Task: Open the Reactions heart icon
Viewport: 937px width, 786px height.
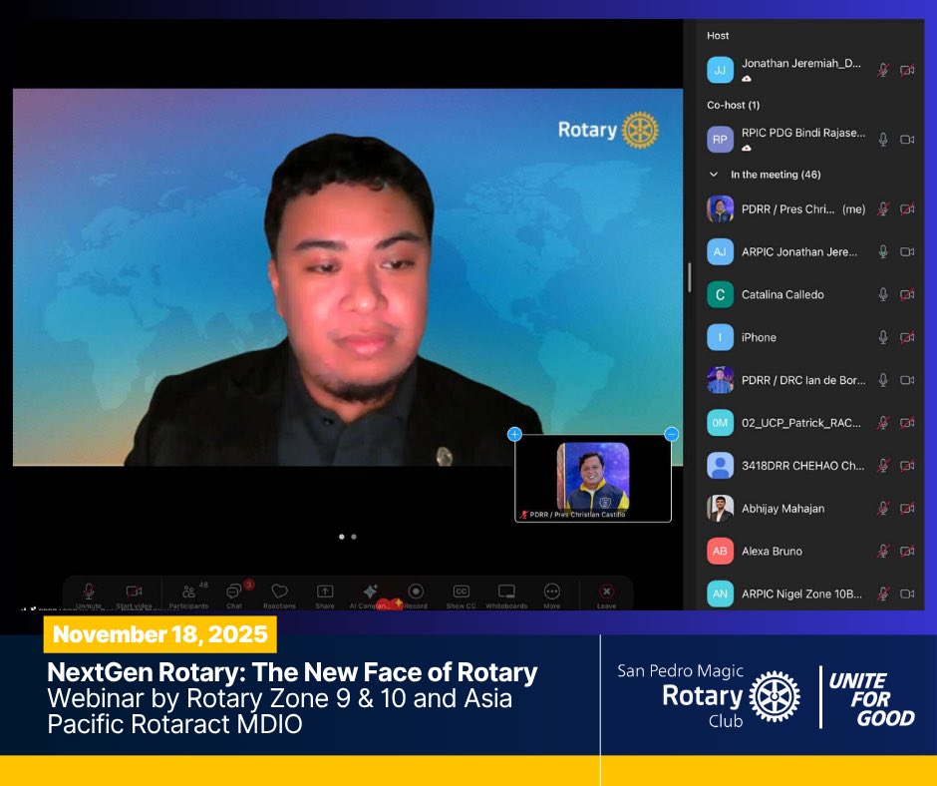Action: (x=279, y=591)
